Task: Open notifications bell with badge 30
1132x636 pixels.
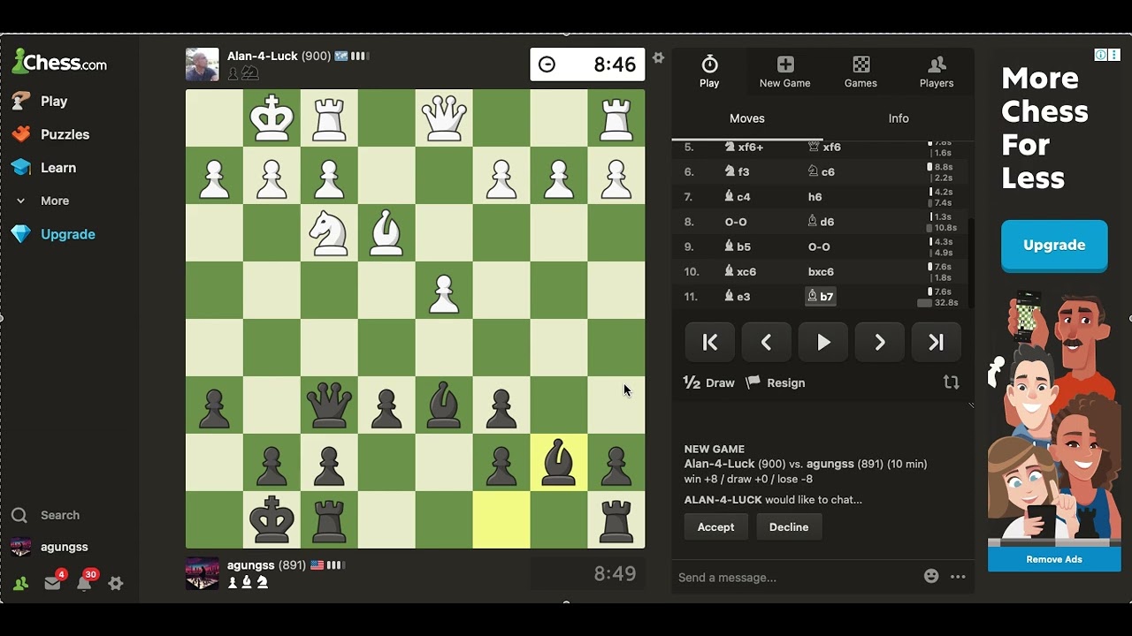Action: coord(84,583)
